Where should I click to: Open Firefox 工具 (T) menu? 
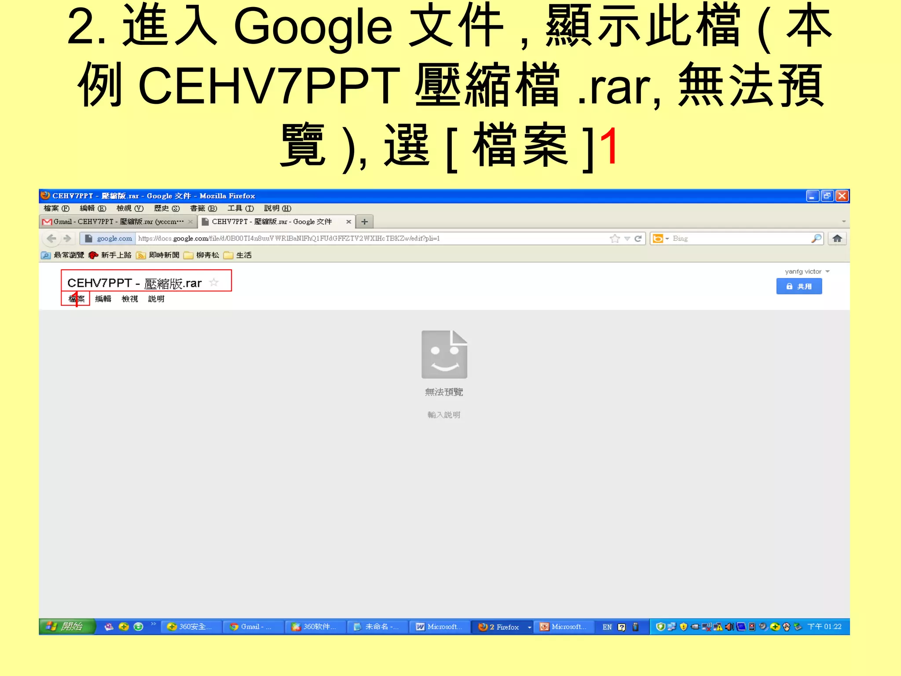coord(241,208)
